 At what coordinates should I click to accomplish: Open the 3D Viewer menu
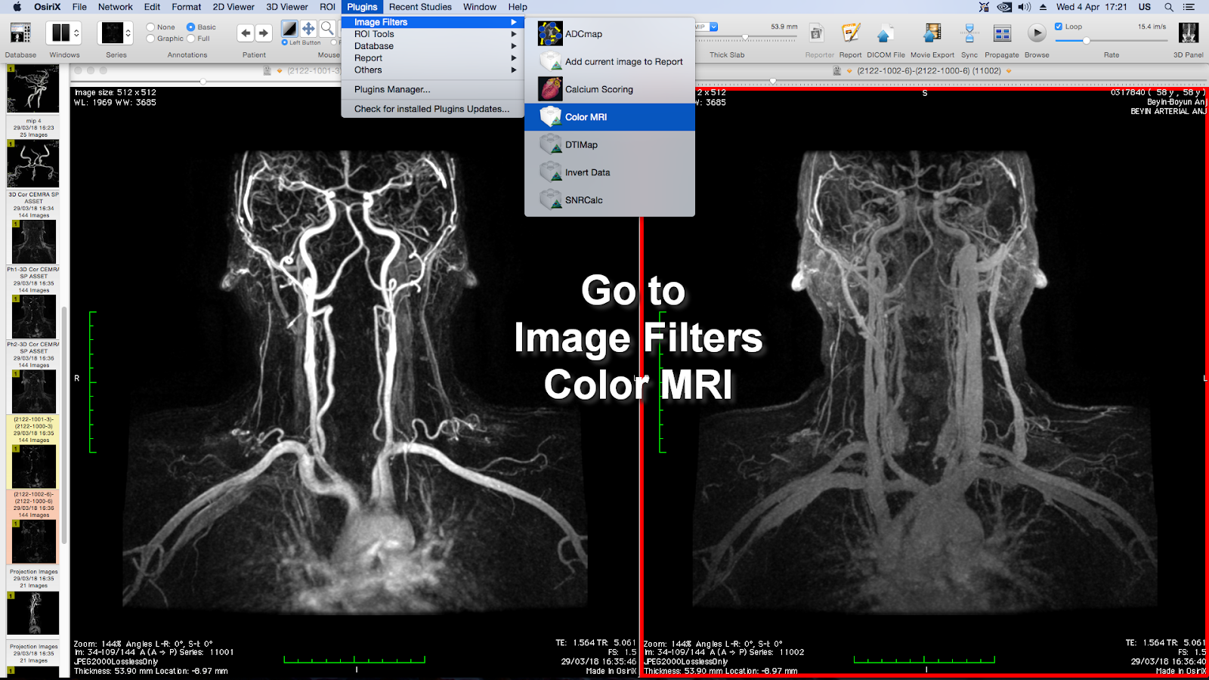pyautogui.click(x=286, y=7)
